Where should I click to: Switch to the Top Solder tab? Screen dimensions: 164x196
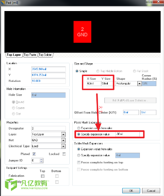tap(45, 55)
